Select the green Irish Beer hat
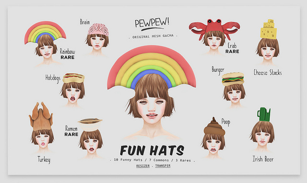This screenshot has width=307, height=183. pos(264,114)
